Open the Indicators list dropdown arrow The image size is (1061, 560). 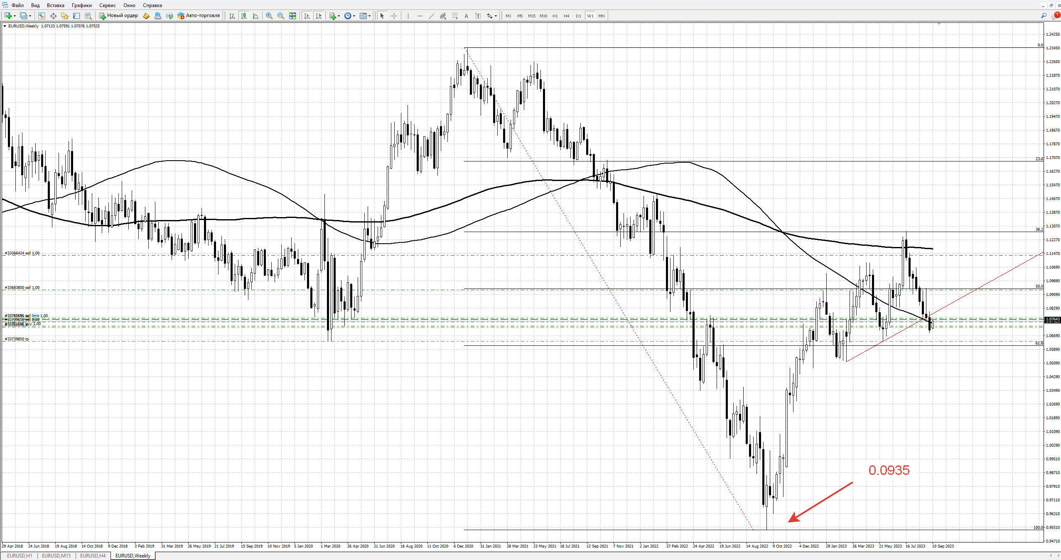tap(339, 16)
